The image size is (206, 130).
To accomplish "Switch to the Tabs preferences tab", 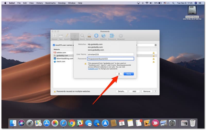I will [61, 37].
